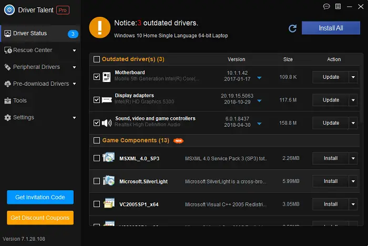Check the MSXML_4.0_SP3 checkbox
The height and width of the screenshot is (246, 368).
point(97,158)
